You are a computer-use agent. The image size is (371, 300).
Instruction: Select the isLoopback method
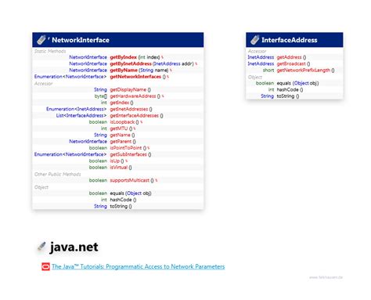122,122
